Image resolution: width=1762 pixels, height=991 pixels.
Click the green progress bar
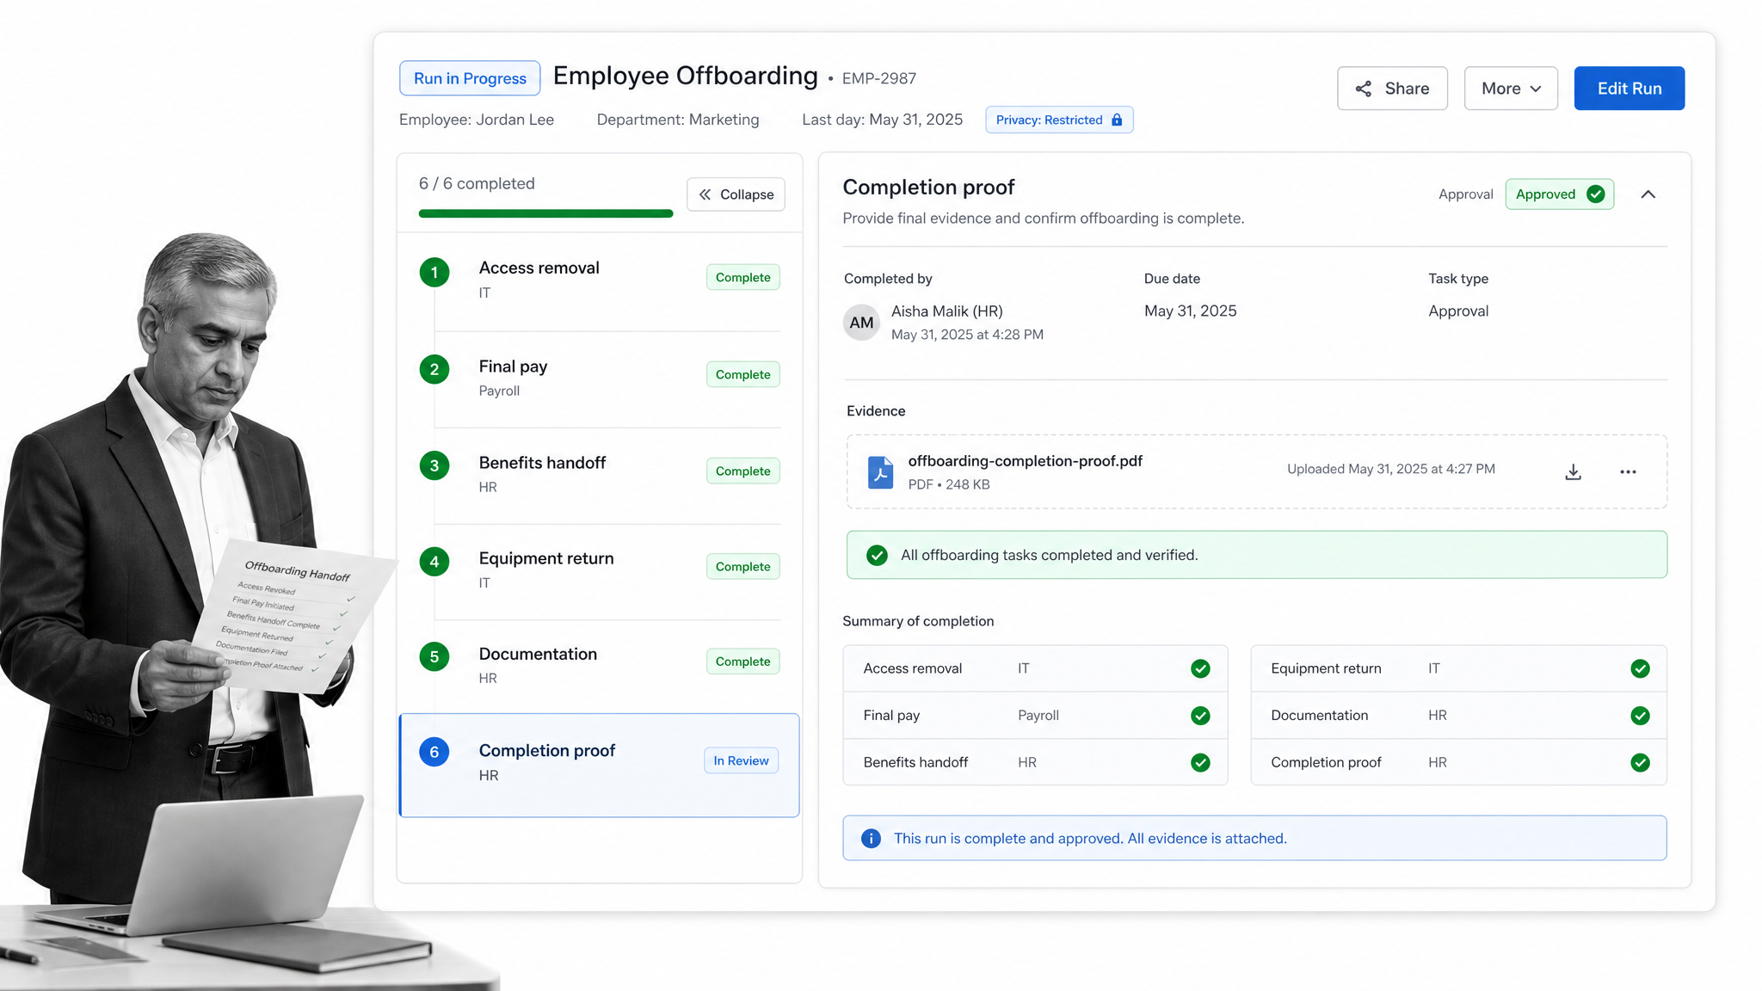(545, 213)
